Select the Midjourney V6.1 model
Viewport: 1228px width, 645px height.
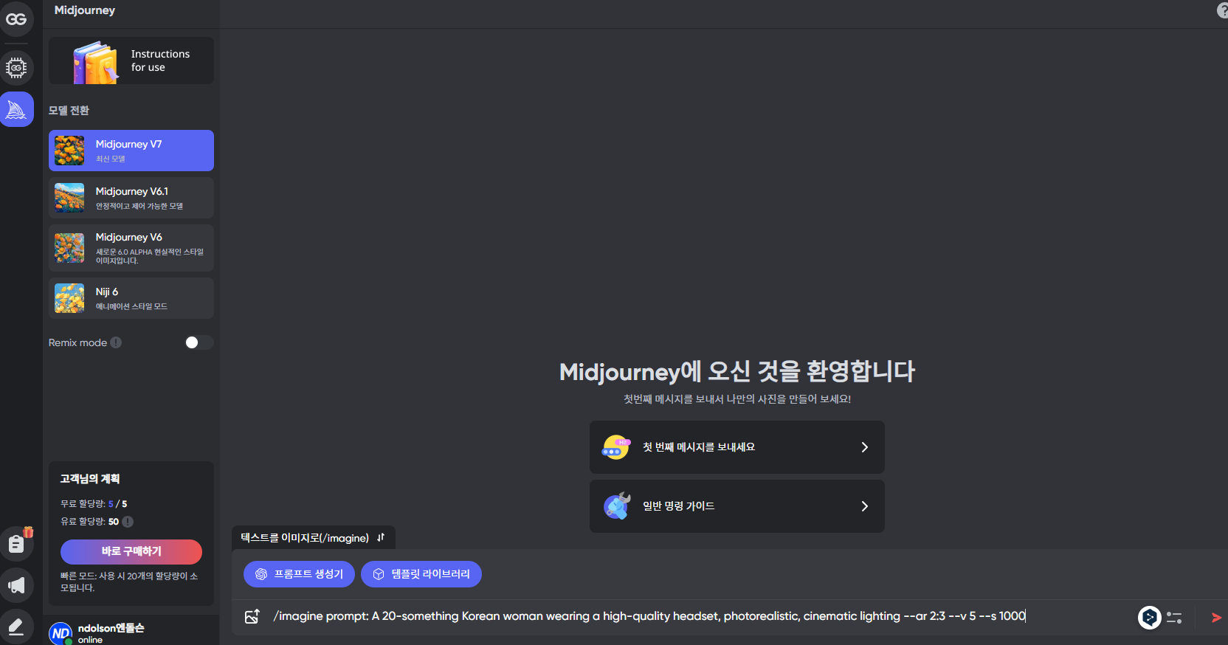pyautogui.click(x=131, y=198)
